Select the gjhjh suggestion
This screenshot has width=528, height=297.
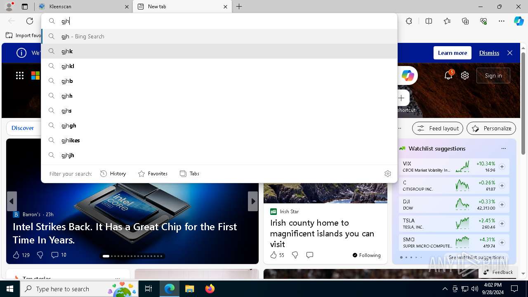pos(219,155)
